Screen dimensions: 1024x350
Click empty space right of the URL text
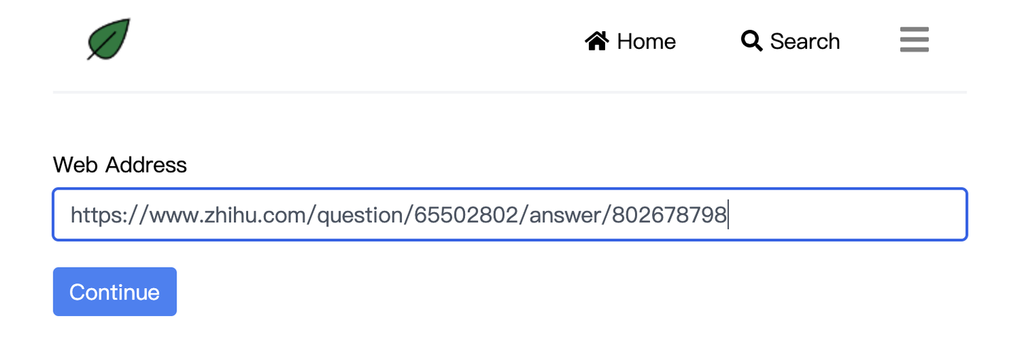tap(846, 214)
